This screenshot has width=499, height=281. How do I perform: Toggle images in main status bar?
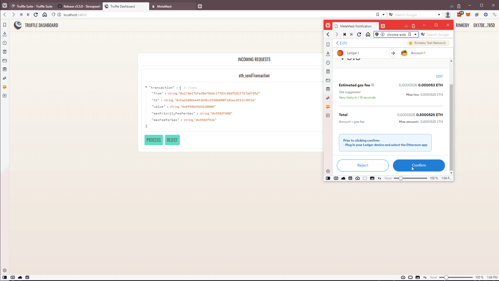(x=418, y=277)
